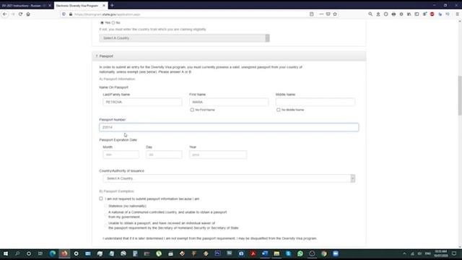The height and width of the screenshot is (260, 462).
Task: Click the taskbar clock and date
Action: pyautogui.click(x=441, y=253)
